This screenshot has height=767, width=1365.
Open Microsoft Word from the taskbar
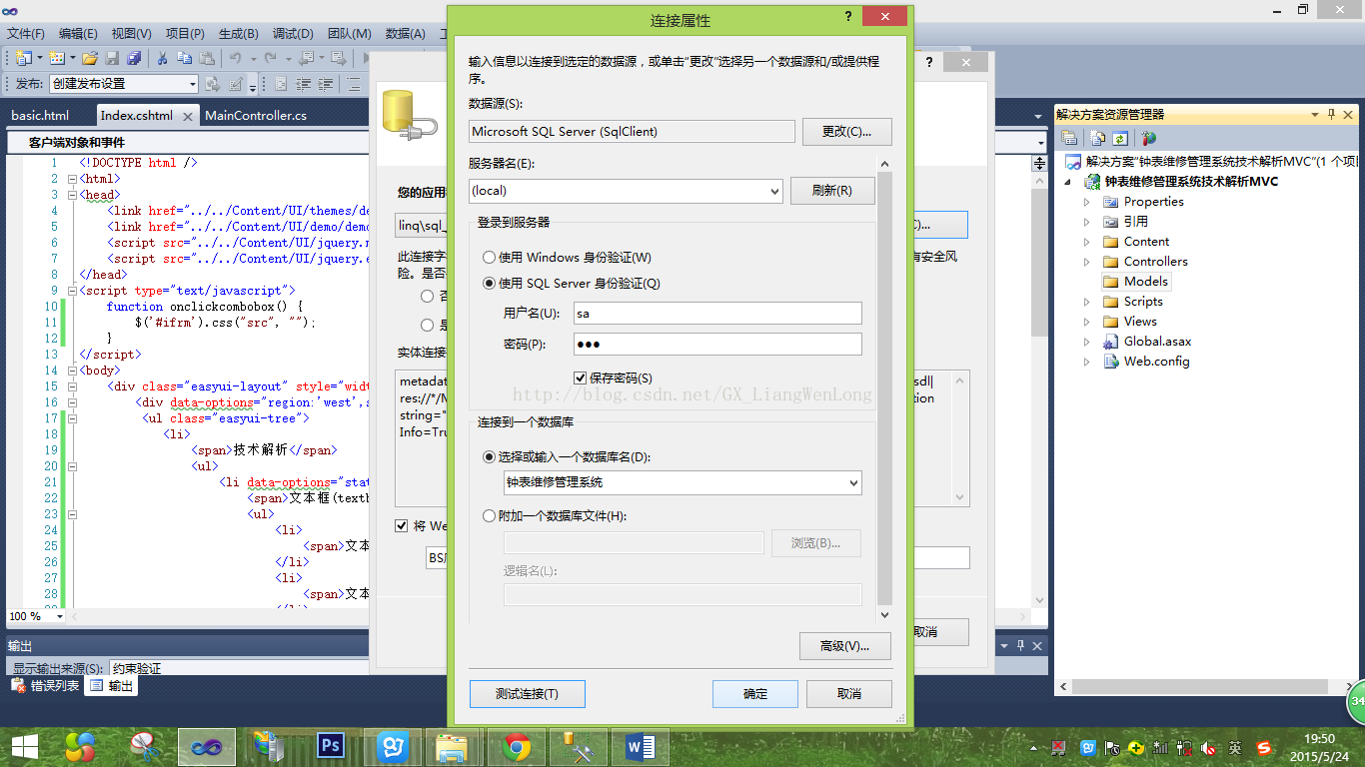640,746
